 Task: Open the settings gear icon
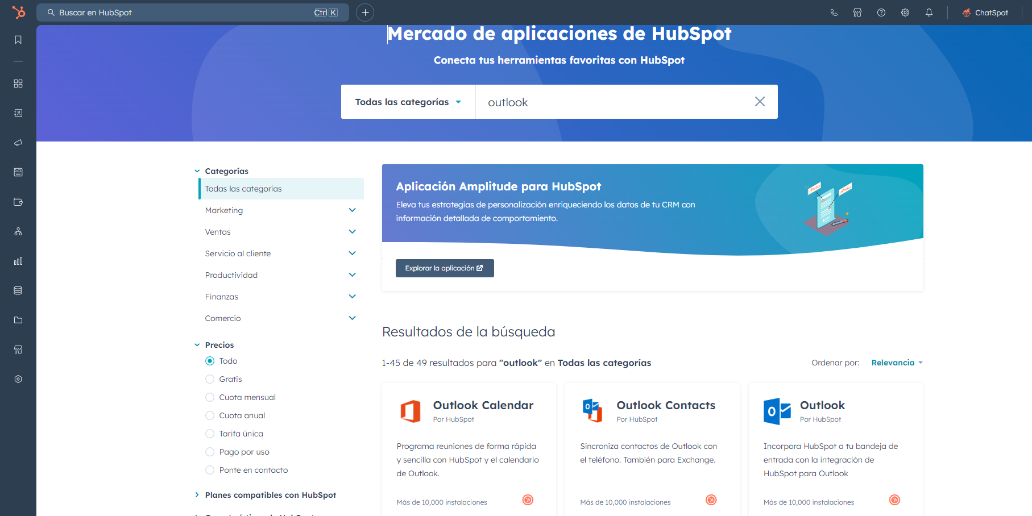point(905,13)
